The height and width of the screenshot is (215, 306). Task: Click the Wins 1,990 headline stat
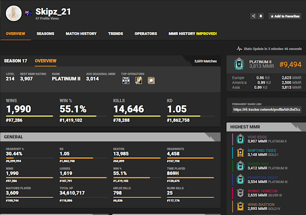(18, 109)
